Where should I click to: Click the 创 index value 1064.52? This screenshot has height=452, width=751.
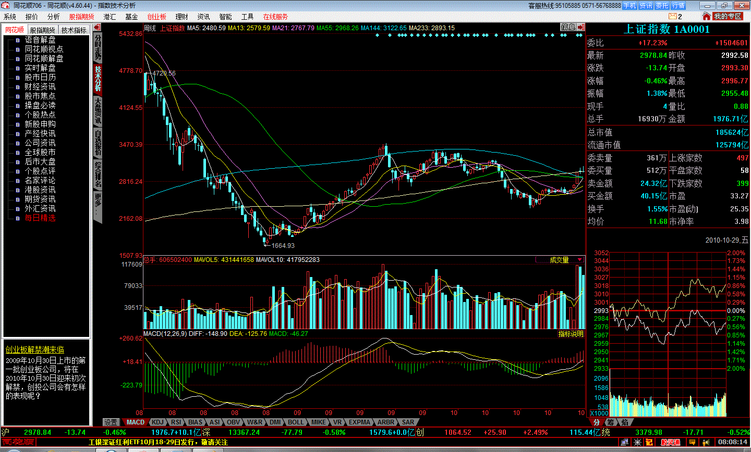point(458,432)
